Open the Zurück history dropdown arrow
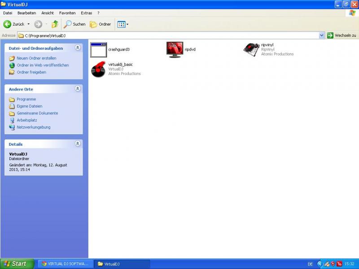Screen dimensions: 359x269 [x=29, y=24]
